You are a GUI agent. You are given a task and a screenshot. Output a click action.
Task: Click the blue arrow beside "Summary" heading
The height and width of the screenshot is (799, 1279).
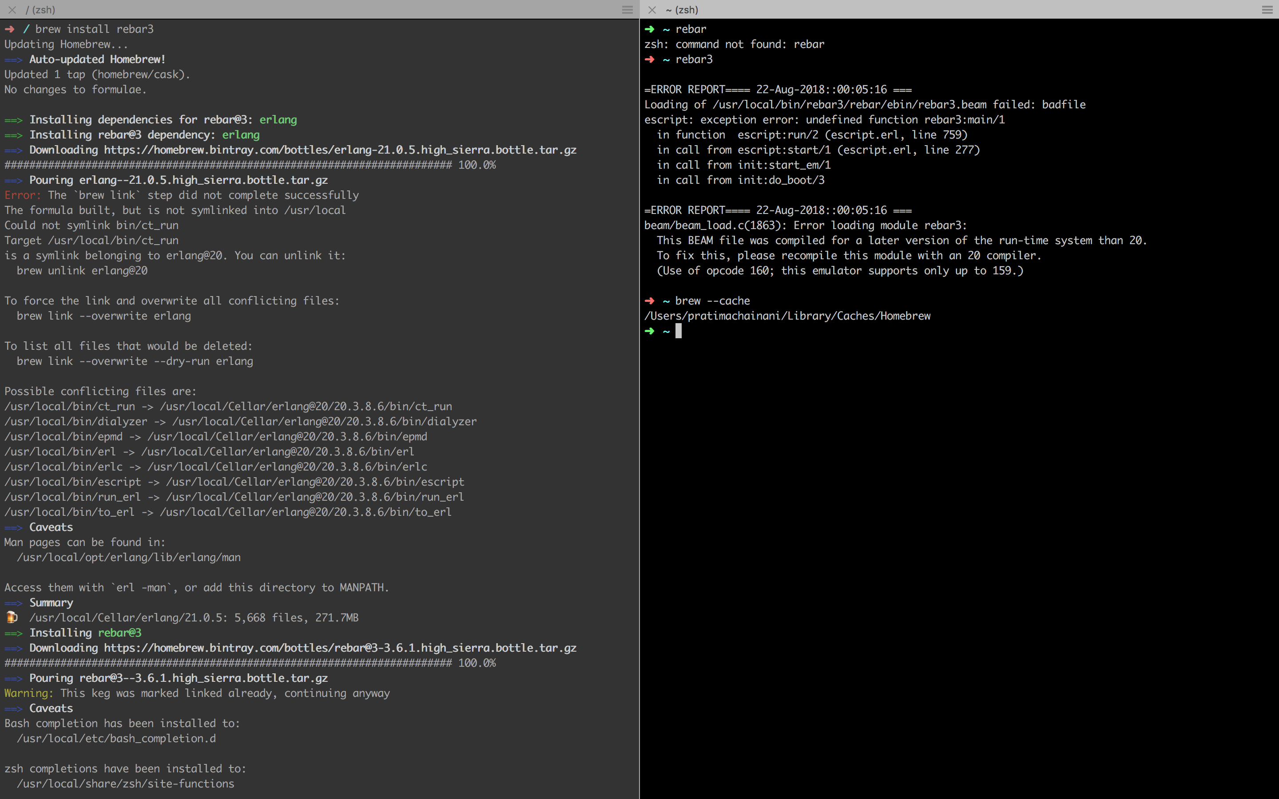point(13,603)
